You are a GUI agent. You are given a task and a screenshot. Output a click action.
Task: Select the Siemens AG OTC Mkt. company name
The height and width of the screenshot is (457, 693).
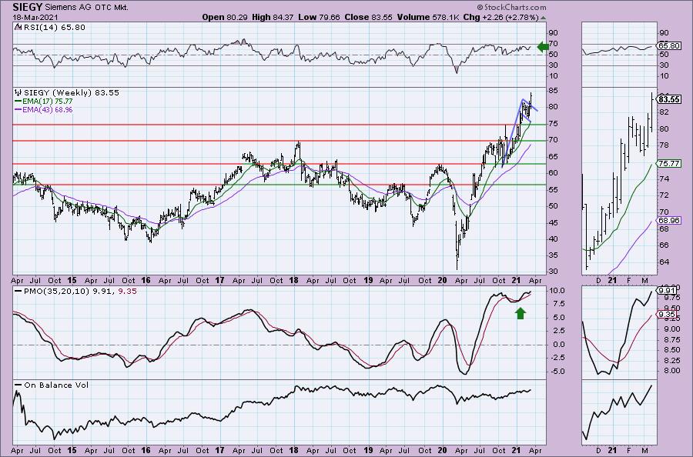[x=86, y=8]
